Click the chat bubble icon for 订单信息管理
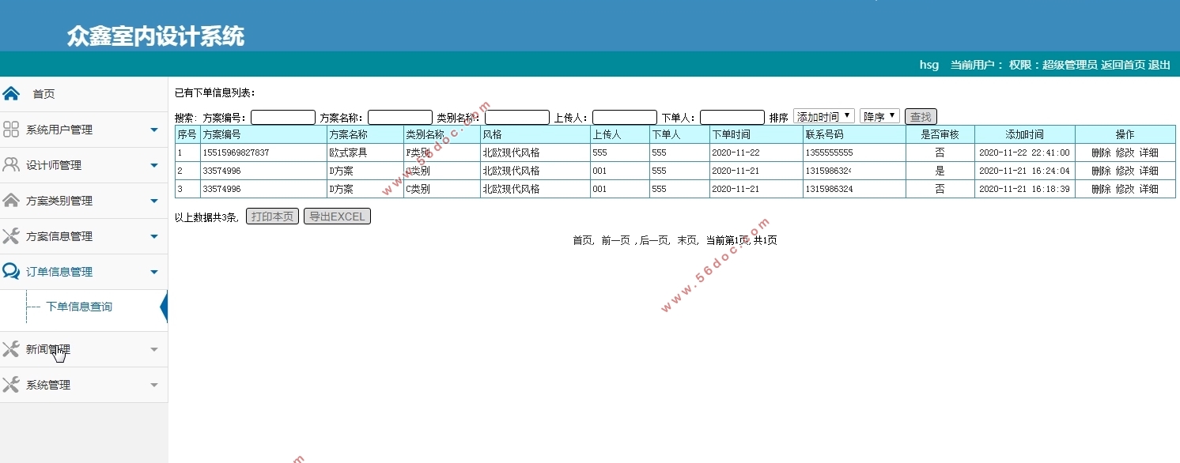Image resolution: width=1180 pixels, height=463 pixels. pos(11,272)
